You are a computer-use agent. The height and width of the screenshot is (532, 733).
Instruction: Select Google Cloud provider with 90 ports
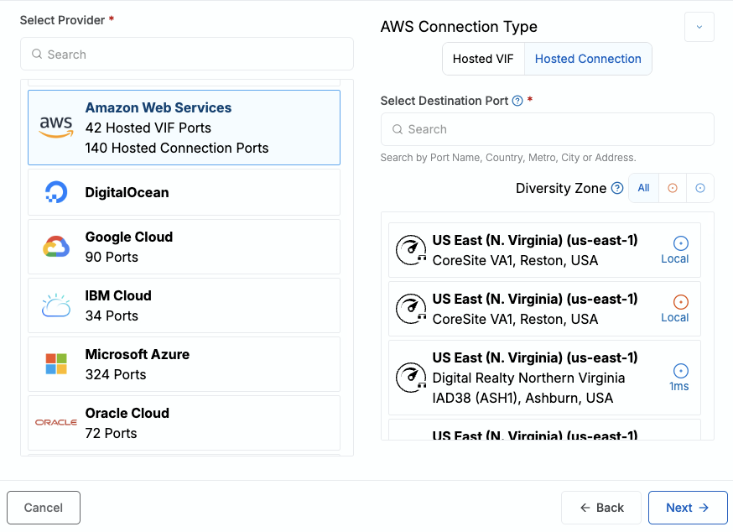tap(185, 247)
